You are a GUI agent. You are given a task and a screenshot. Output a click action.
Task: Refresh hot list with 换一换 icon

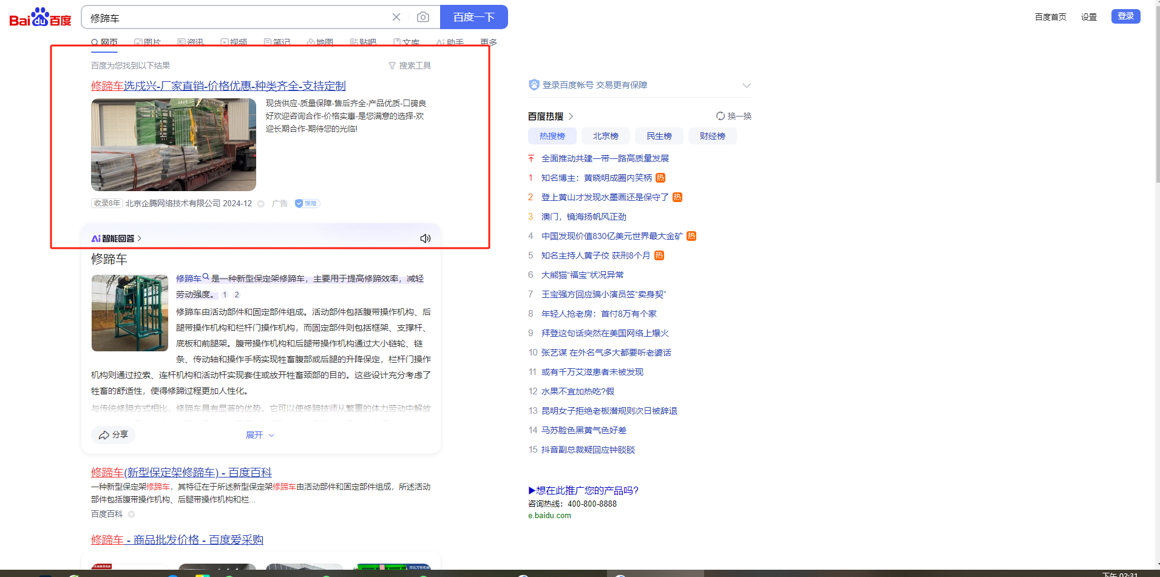pos(721,116)
